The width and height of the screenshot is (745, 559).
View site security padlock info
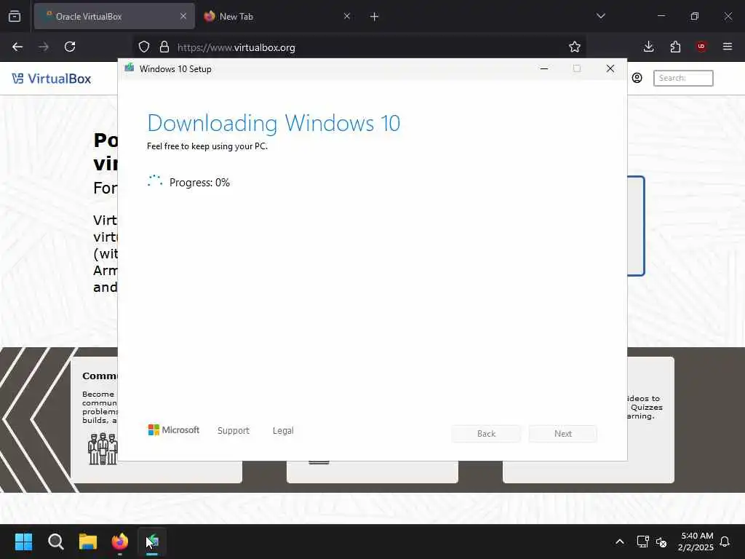coord(164,47)
